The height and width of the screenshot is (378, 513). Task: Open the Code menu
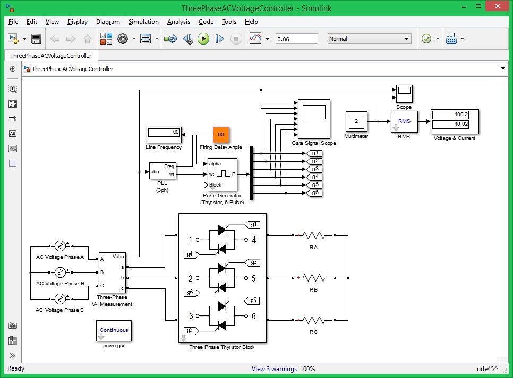point(206,22)
